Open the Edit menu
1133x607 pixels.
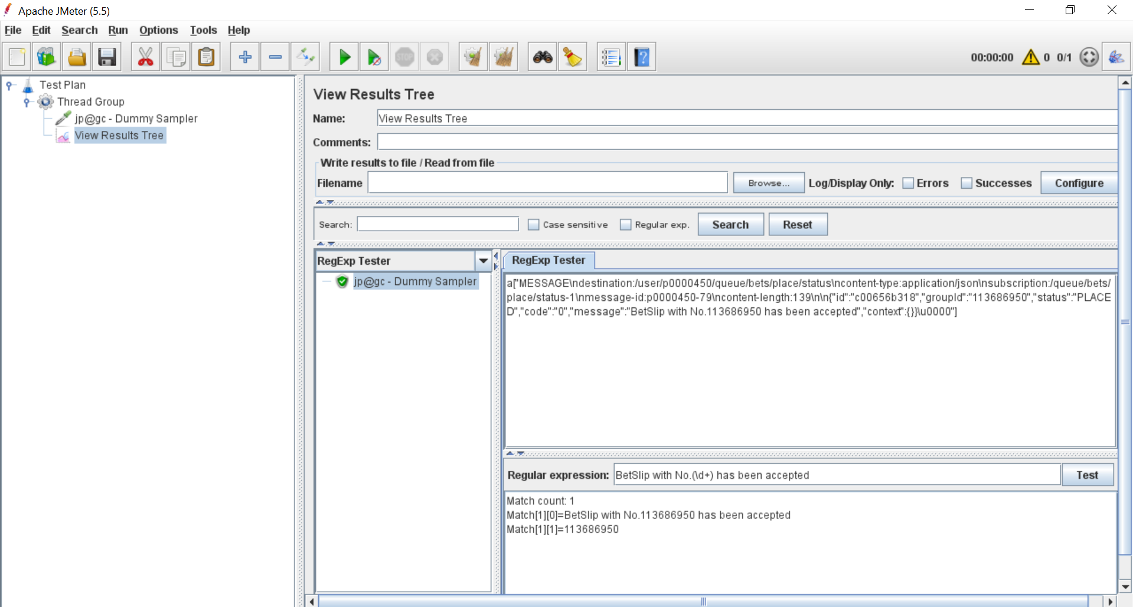pos(41,30)
